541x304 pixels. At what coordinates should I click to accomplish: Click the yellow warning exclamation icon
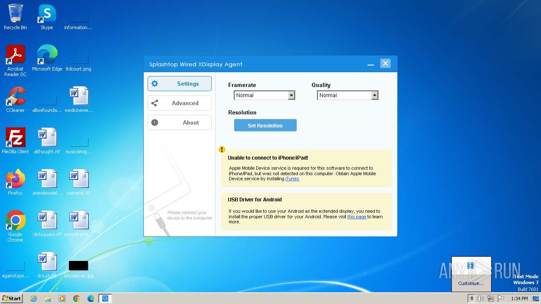tap(222, 149)
